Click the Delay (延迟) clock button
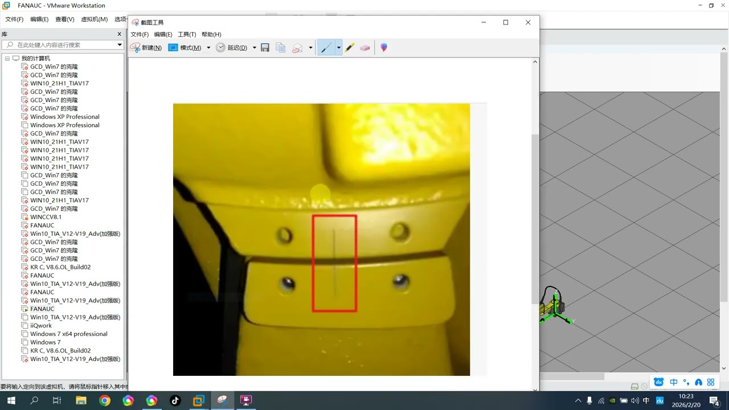Image resolution: width=729 pixels, height=410 pixels. pos(232,48)
